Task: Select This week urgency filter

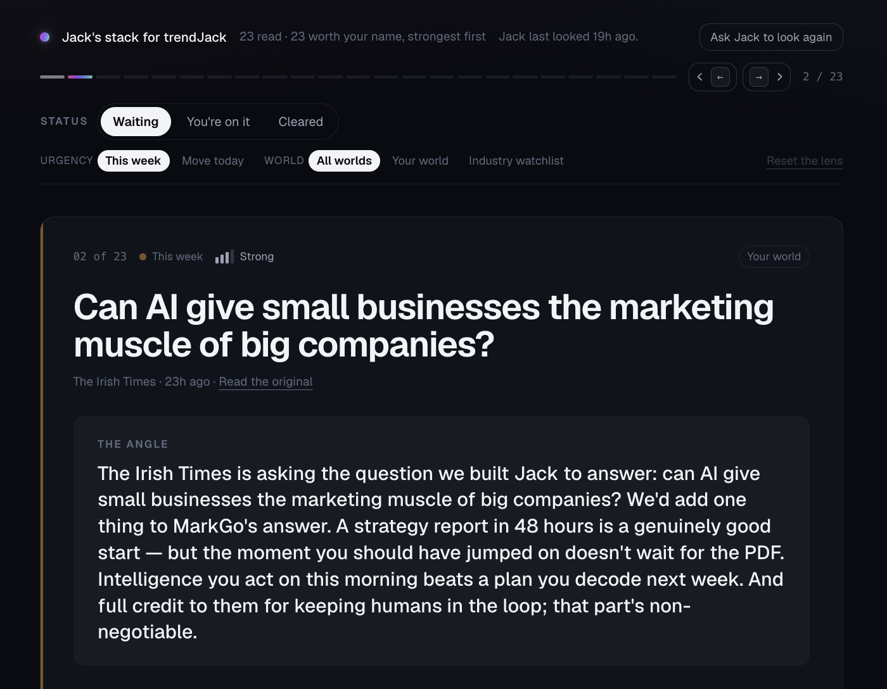Action: (x=133, y=161)
